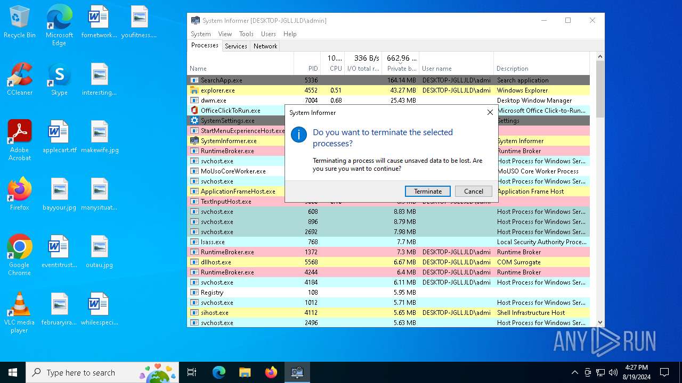Open the View menu
The width and height of the screenshot is (682, 383).
(225, 34)
